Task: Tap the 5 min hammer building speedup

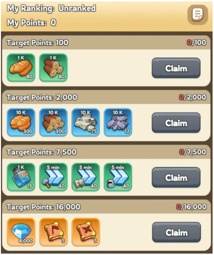Action: (53, 177)
